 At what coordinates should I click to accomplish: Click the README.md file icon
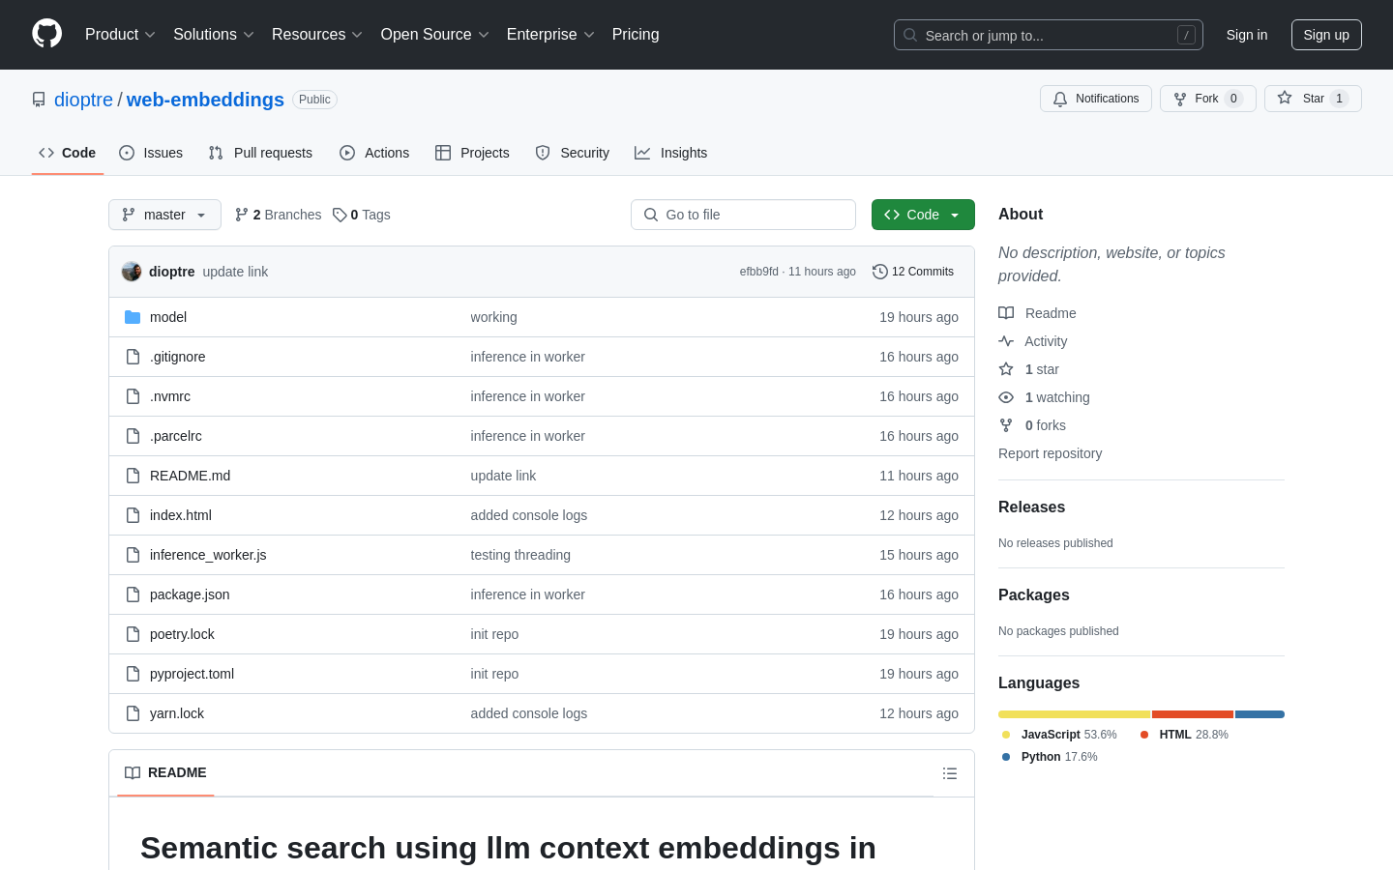click(x=133, y=476)
